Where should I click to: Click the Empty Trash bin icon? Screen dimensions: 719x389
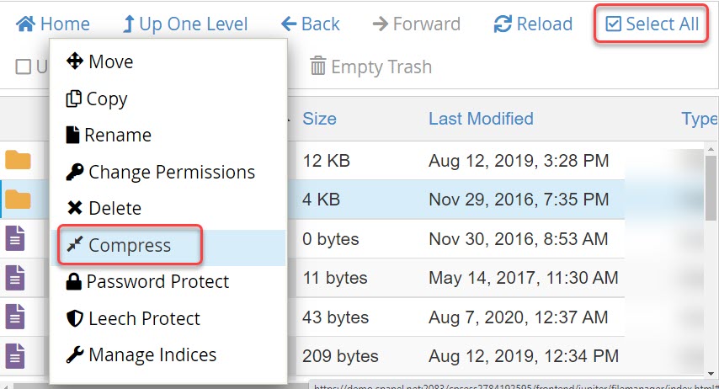click(318, 66)
